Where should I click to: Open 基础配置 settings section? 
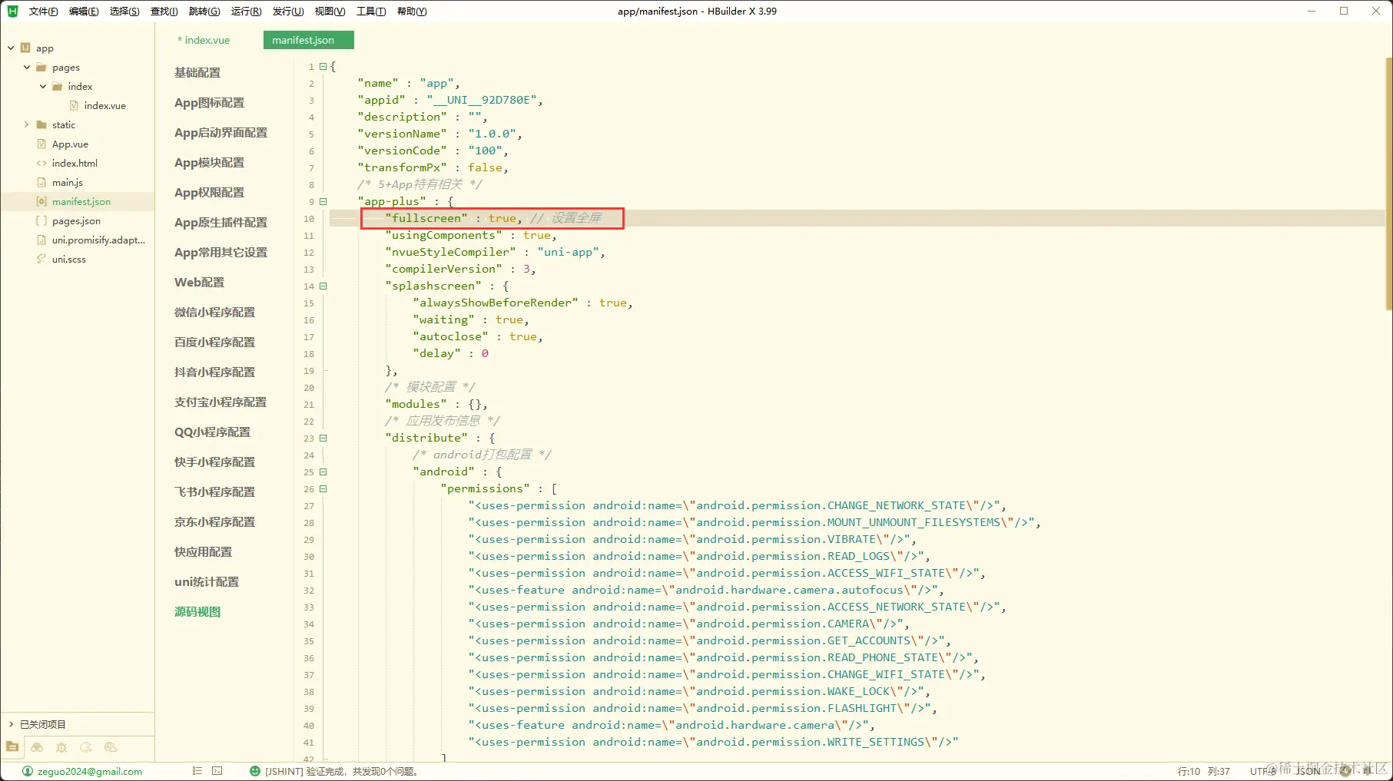click(197, 72)
